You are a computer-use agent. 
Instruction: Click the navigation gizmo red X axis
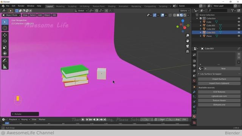[185, 28]
